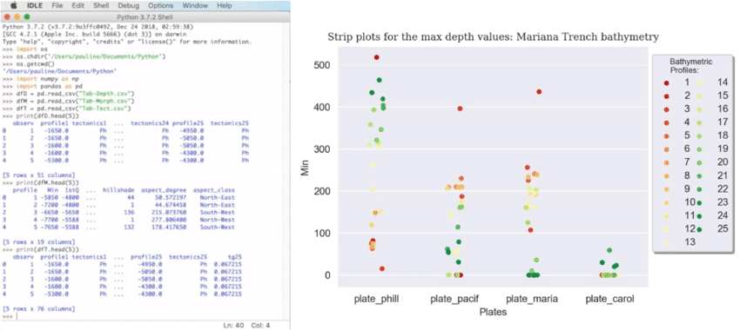Click the strip plot title text
Viewport: 740px width, 330px height.
coord(493,36)
